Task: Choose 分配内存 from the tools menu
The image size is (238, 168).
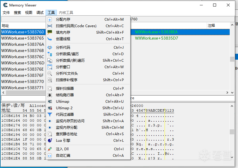Action: 88,19
